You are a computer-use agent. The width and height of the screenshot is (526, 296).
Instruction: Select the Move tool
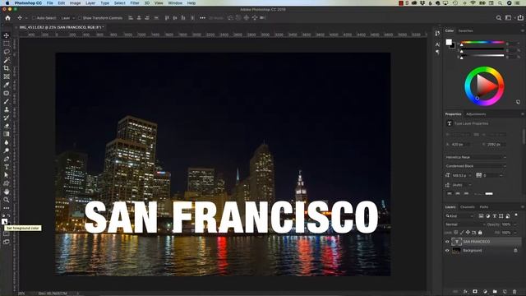pyautogui.click(x=7, y=35)
